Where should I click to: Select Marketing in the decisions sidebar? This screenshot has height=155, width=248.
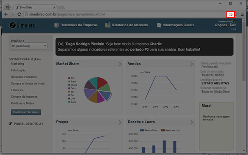[17, 64]
